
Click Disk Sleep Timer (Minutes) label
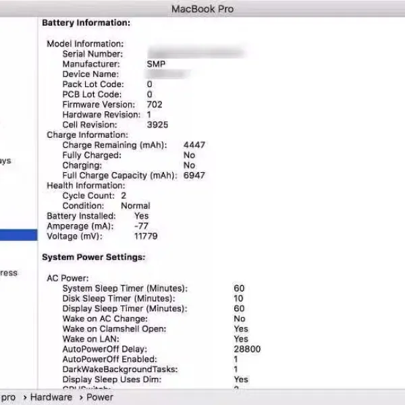tap(119, 298)
